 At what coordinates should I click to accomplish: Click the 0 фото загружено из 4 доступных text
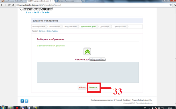click(51, 46)
